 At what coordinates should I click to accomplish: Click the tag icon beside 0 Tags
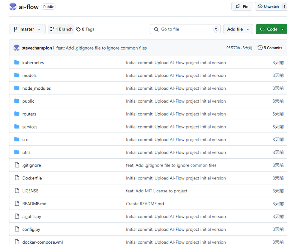(x=78, y=29)
